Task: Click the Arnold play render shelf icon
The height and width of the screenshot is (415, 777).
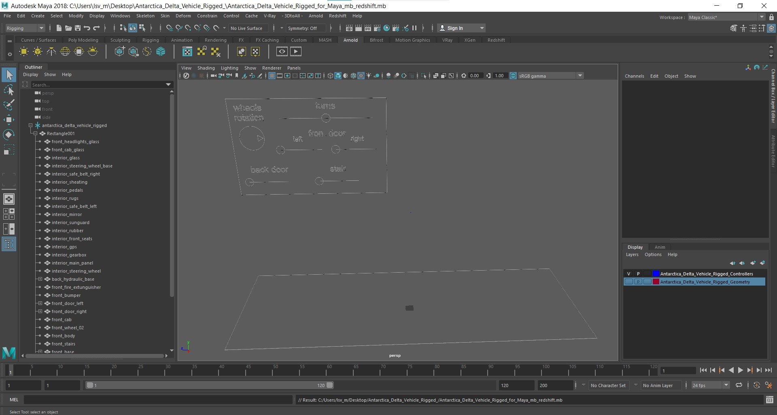Action: (x=296, y=51)
